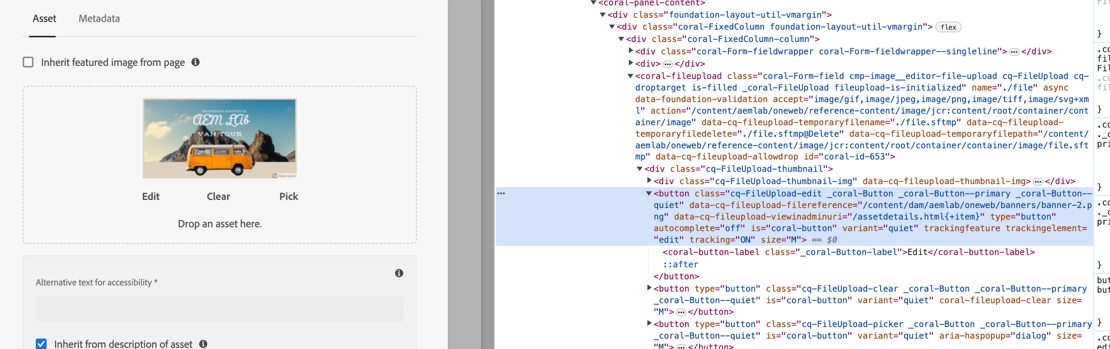Click the three-dots gutter menu in DevTools
Image resolution: width=1110 pixels, height=349 pixels.
click(501, 193)
